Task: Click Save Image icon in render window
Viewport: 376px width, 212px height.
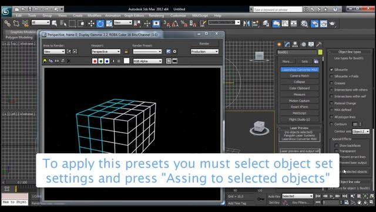Action: pos(45,61)
